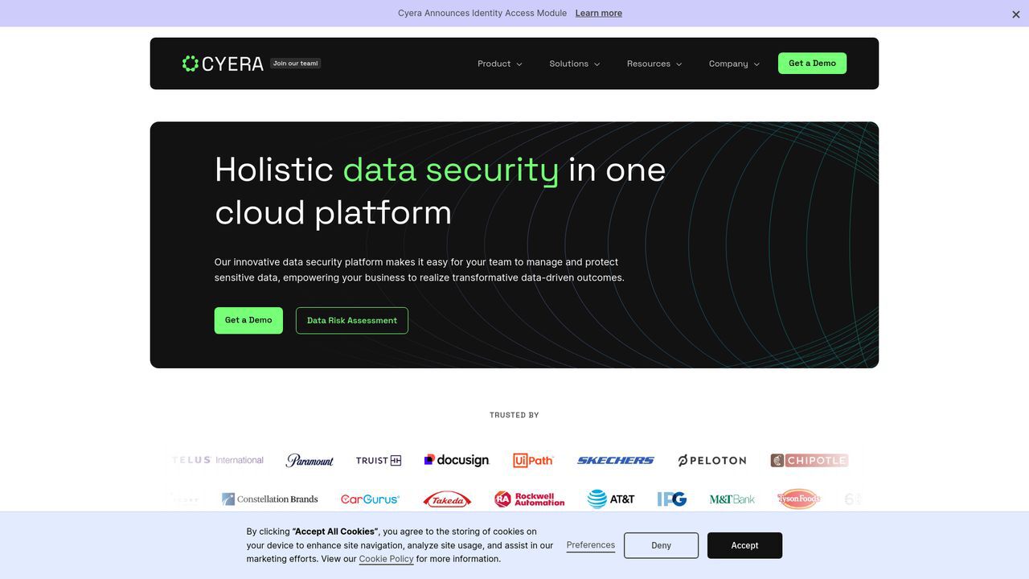This screenshot has width=1029, height=579.
Task: Select the Skechers logo
Action: pyautogui.click(x=615, y=460)
